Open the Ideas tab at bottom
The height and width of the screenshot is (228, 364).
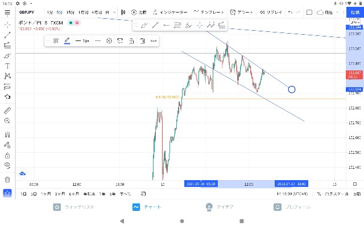tap(220, 207)
